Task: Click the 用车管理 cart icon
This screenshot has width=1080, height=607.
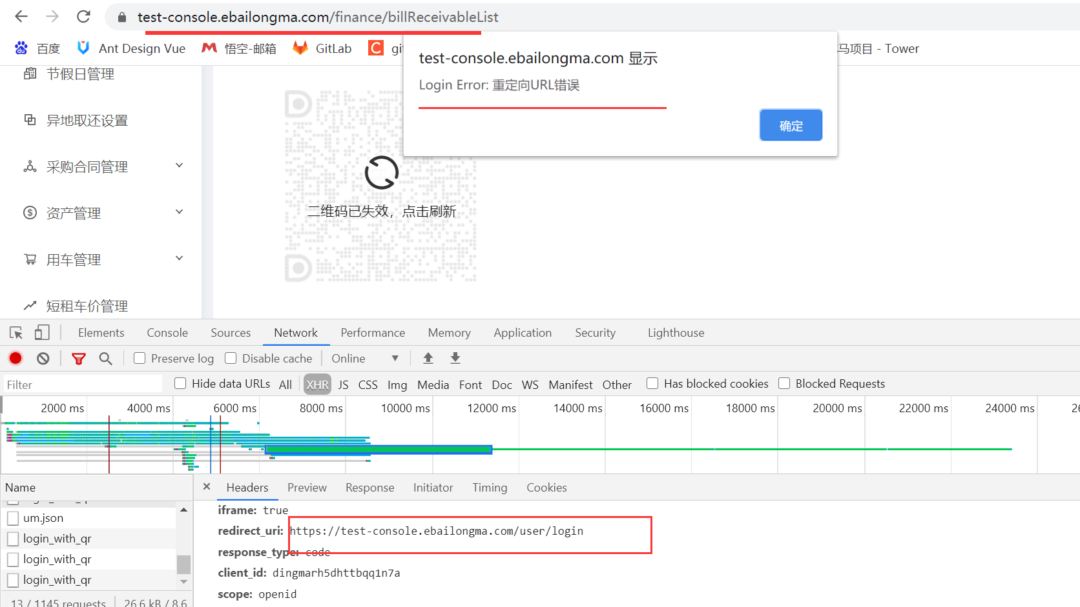Action: (x=30, y=259)
